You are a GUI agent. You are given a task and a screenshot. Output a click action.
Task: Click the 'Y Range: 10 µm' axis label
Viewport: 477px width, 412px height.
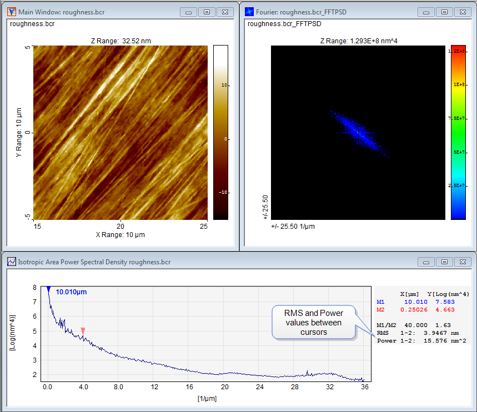(x=19, y=133)
